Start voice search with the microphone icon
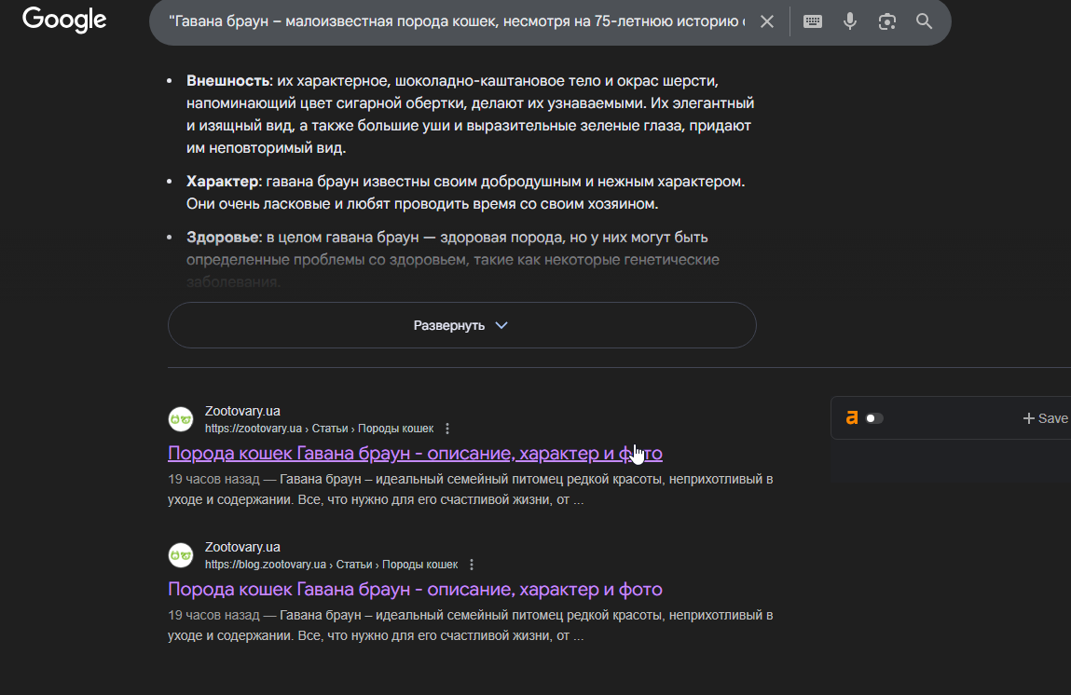 point(850,21)
